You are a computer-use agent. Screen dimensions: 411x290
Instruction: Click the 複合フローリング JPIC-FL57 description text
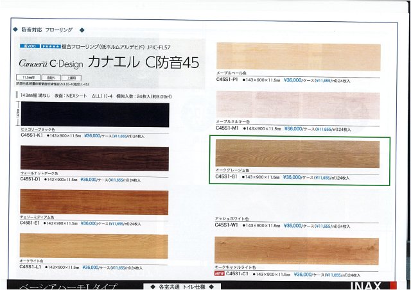click(x=116, y=47)
